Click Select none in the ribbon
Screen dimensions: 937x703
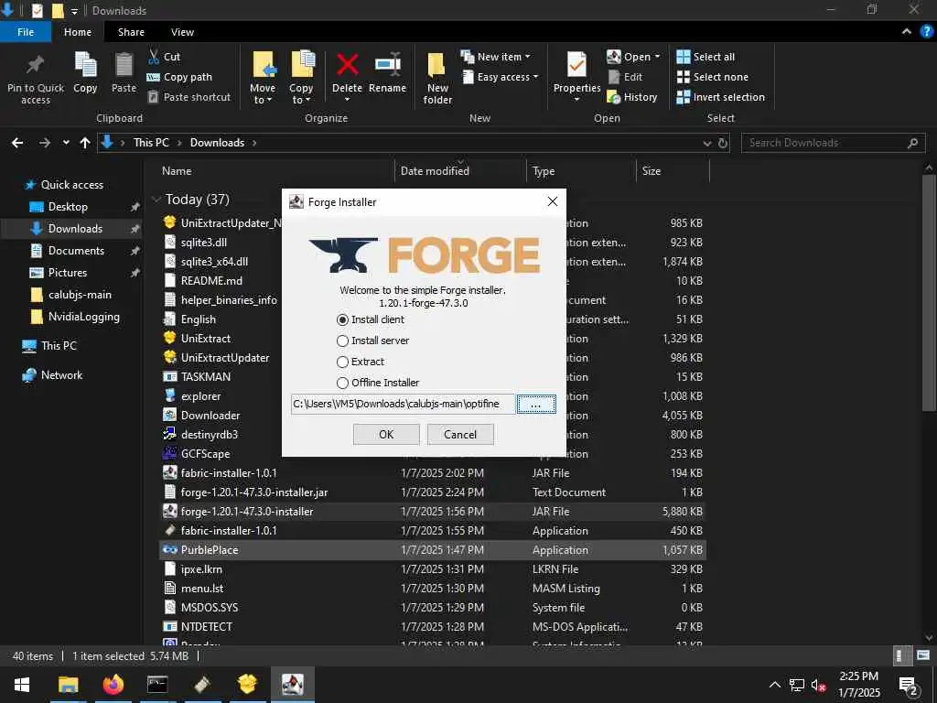[712, 77]
